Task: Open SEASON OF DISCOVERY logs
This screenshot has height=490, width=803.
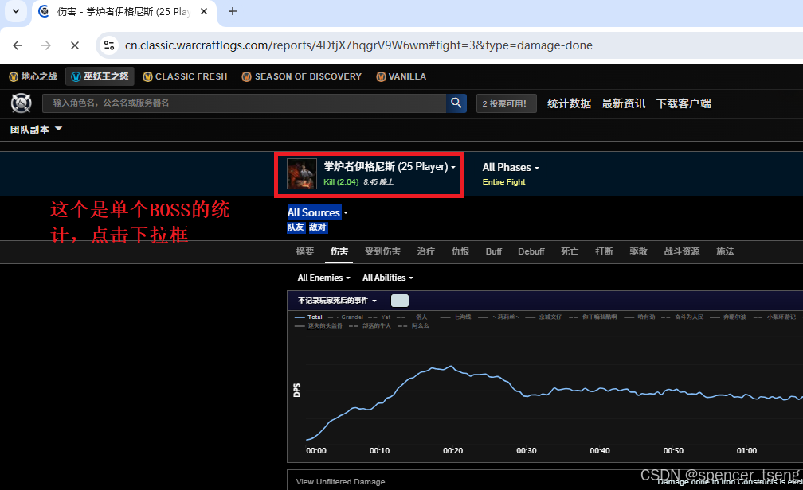Action: pyautogui.click(x=302, y=76)
